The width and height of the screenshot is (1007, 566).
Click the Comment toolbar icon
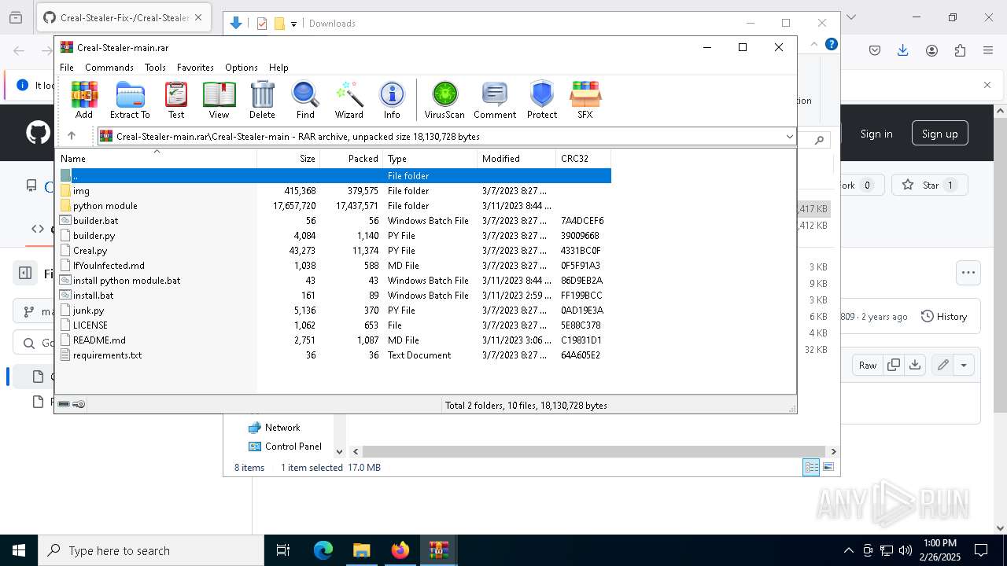[495, 100]
